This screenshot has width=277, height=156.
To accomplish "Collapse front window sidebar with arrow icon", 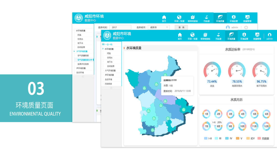I will (x=111, y=88).
